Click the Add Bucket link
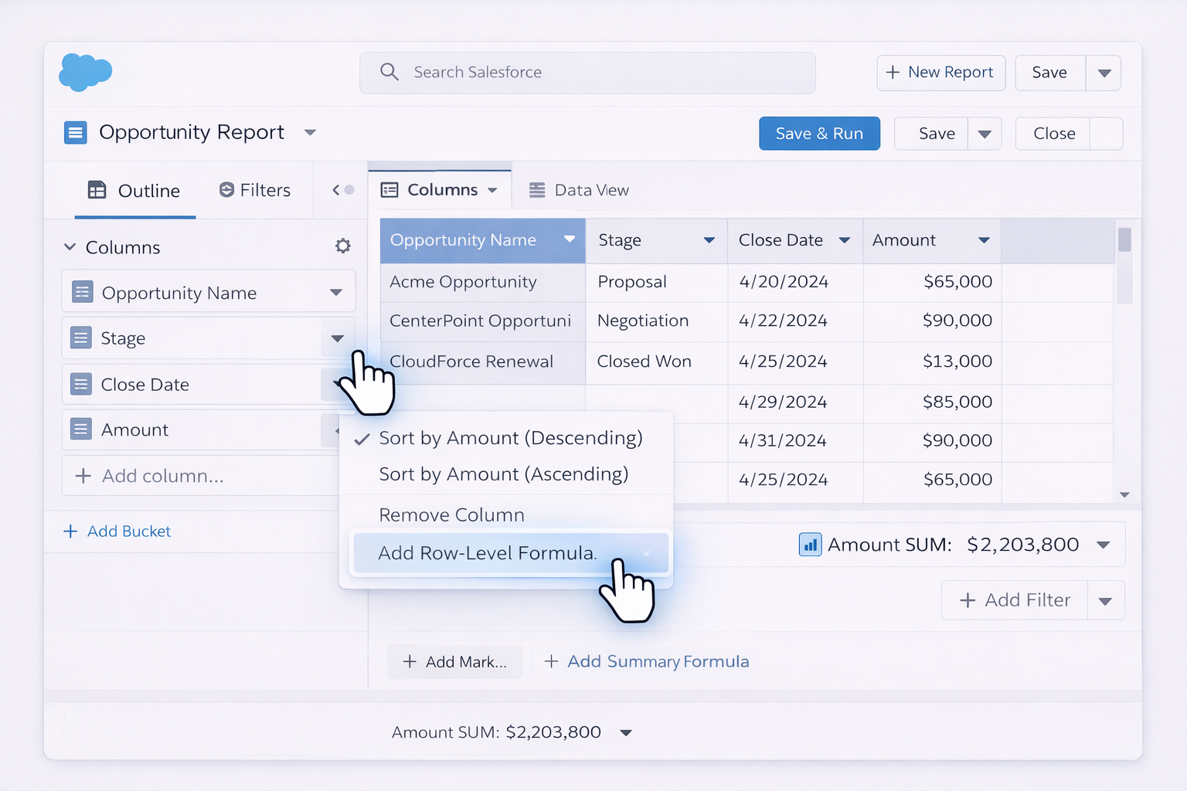1187x791 pixels. pyautogui.click(x=117, y=531)
